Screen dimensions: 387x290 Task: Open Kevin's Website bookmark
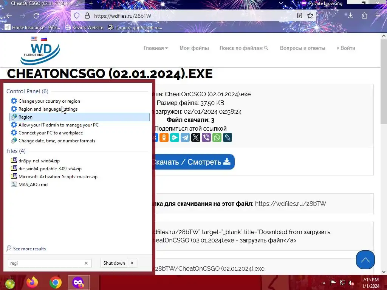click(85, 27)
